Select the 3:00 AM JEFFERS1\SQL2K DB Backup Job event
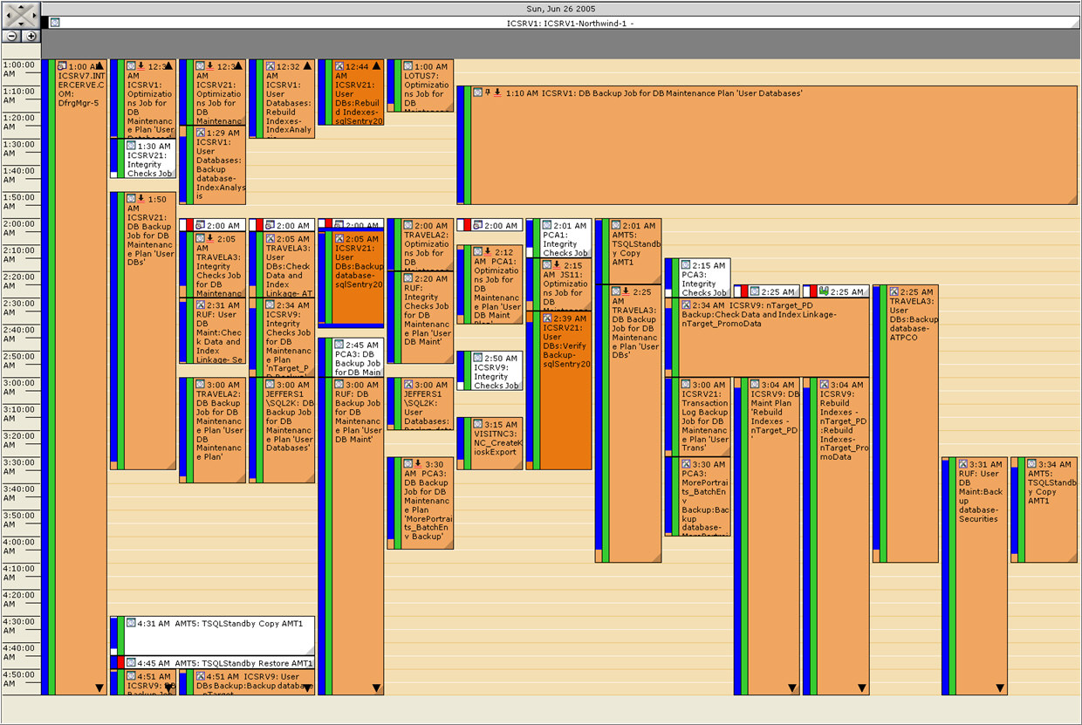Image resolution: width=1082 pixels, height=725 pixels. (281, 430)
